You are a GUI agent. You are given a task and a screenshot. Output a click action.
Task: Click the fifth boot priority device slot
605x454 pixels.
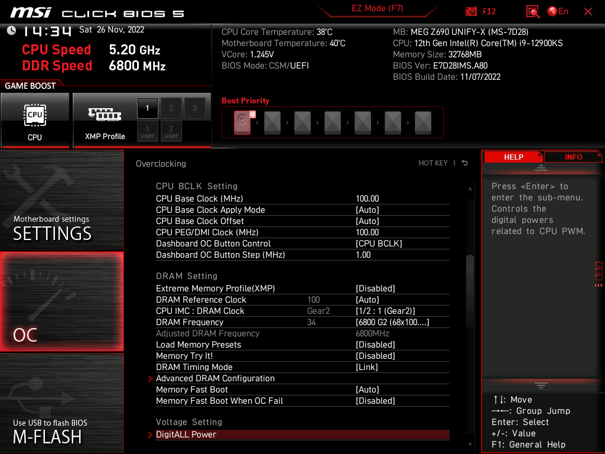(x=363, y=123)
